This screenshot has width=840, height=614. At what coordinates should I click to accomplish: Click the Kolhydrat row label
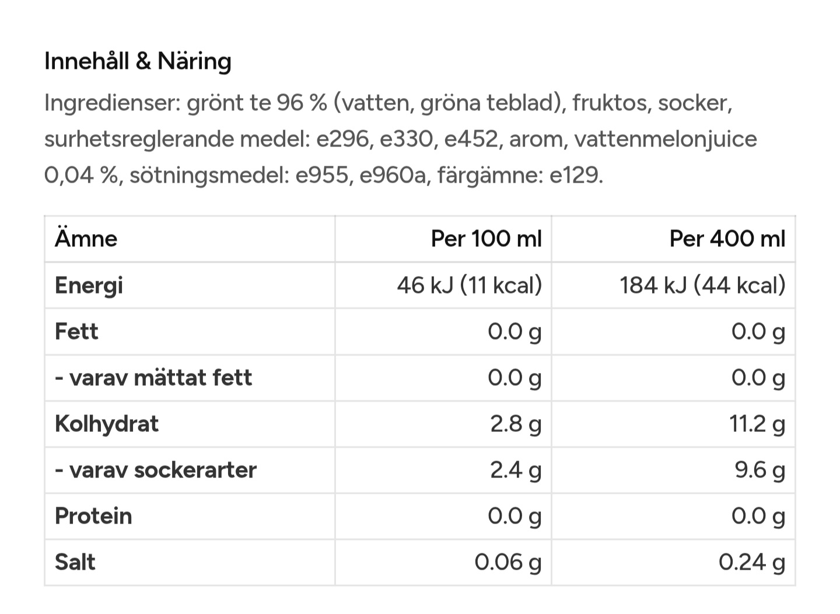pyautogui.click(x=107, y=424)
